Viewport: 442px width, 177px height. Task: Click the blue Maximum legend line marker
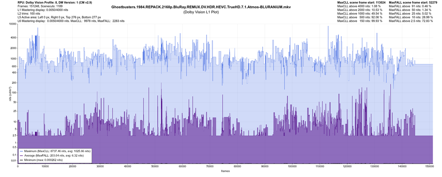click(21, 151)
